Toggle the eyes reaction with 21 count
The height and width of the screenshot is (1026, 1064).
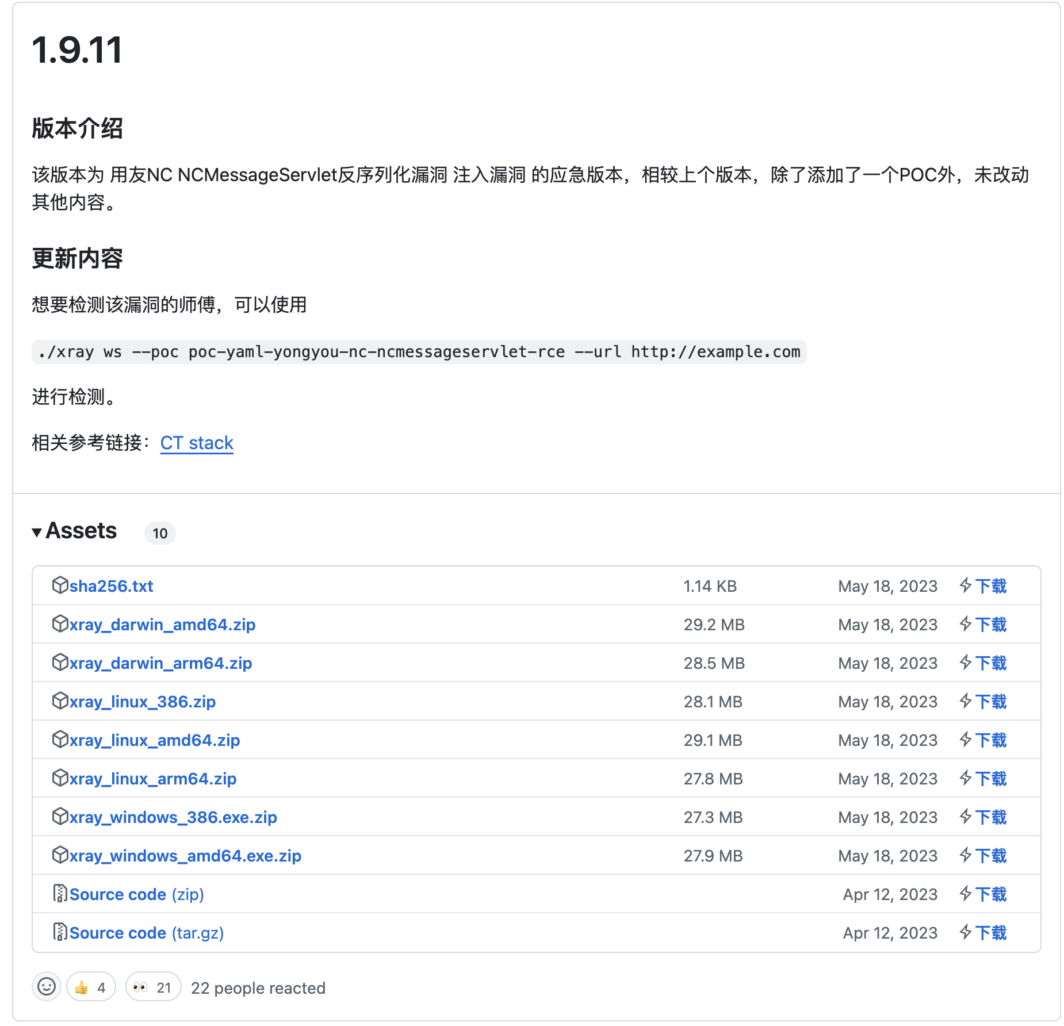[x=153, y=987]
